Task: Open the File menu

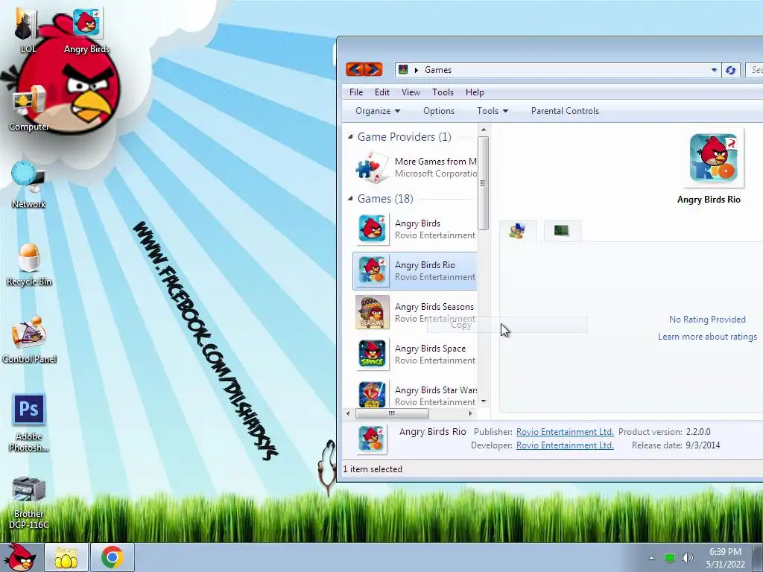Action: [355, 92]
